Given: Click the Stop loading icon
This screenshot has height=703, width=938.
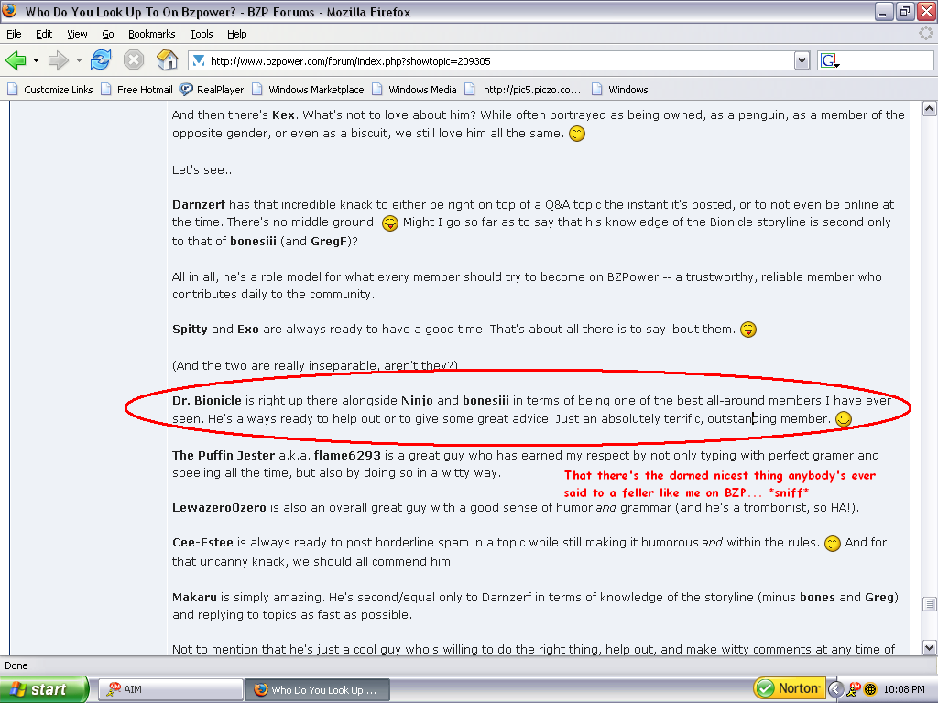Looking at the screenshot, I should (x=134, y=60).
